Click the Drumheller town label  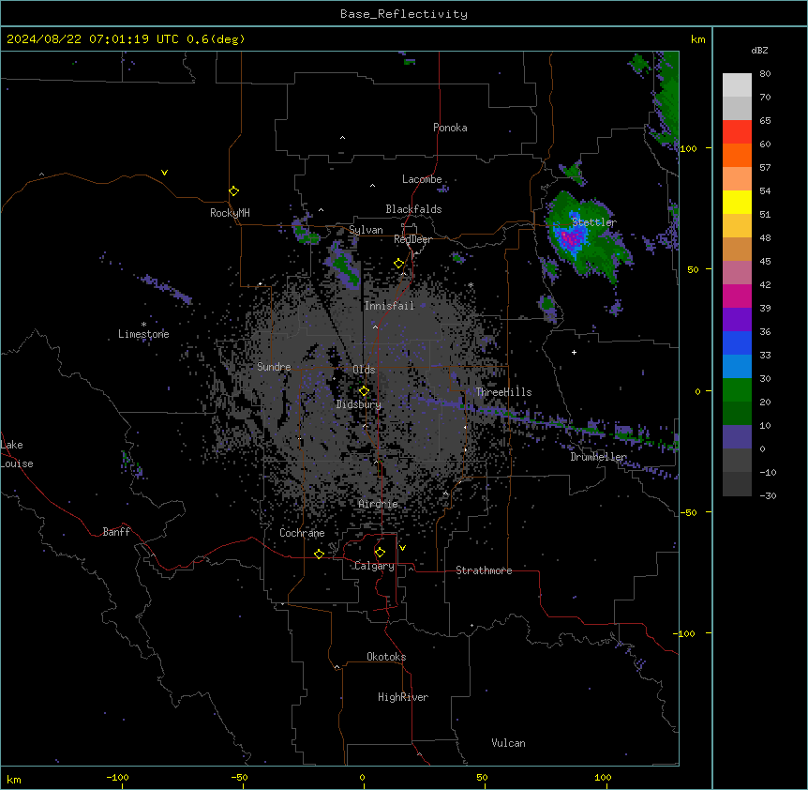coord(598,457)
